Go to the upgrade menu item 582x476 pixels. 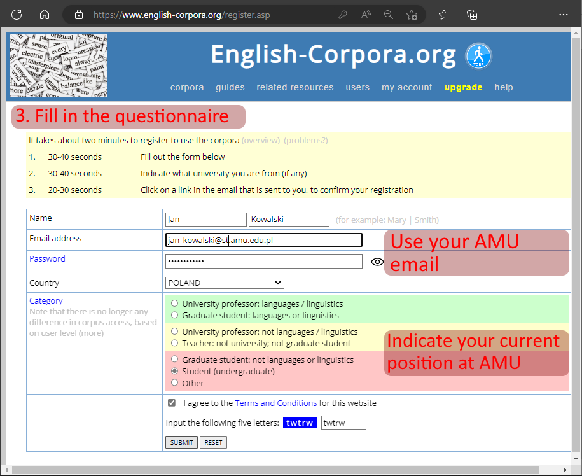click(x=463, y=87)
